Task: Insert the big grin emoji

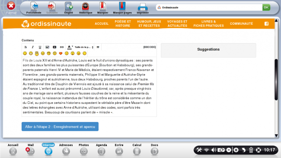Action: click(x=31, y=53)
